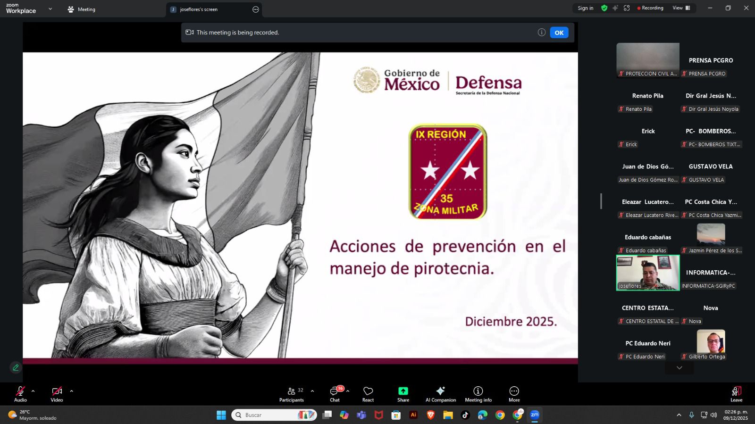Screen dimensions: 755x424
Task: Open the Chat panel
Action: click(335, 393)
